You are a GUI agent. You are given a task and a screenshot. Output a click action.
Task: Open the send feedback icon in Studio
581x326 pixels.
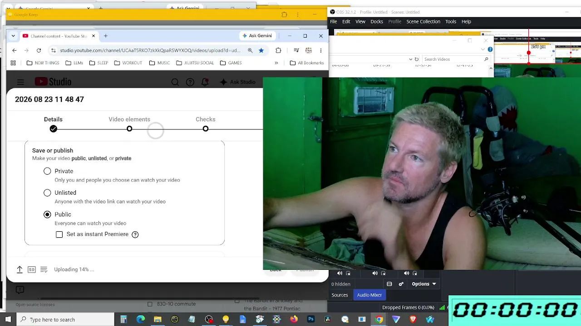tap(20, 290)
